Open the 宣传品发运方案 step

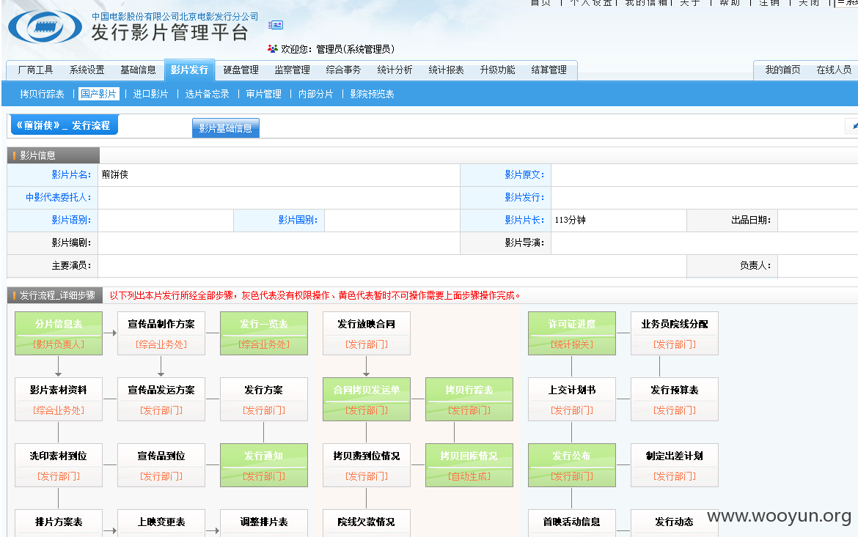point(161,399)
